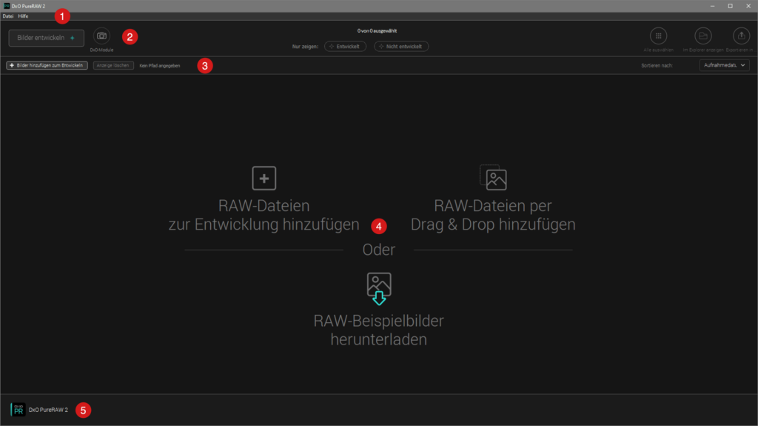Maximize the DxO PureRAW 2 window

pos(731,6)
